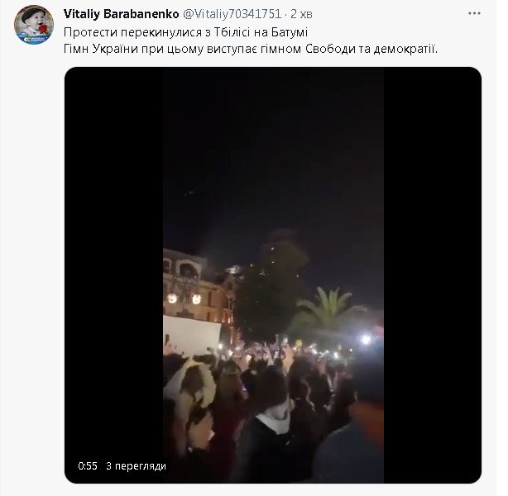Click the word "демократії" in the tweet

click(x=410, y=48)
